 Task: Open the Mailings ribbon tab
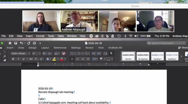pyautogui.click(x=76, y=48)
